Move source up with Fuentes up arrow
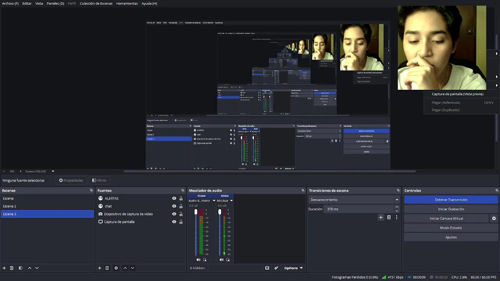This screenshot has width=500, height=281. click(125, 268)
